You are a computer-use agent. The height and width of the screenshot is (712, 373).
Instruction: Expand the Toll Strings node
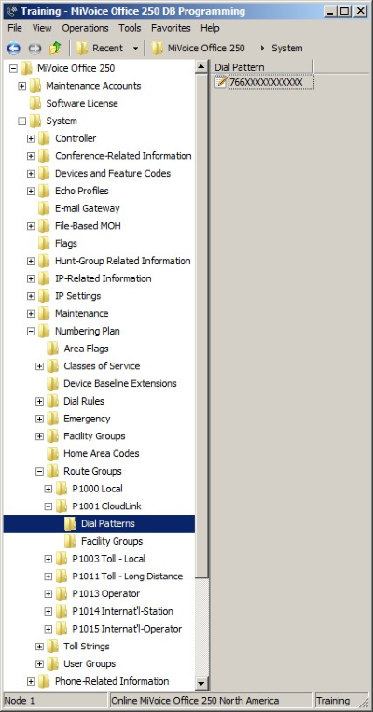(x=39, y=647)
